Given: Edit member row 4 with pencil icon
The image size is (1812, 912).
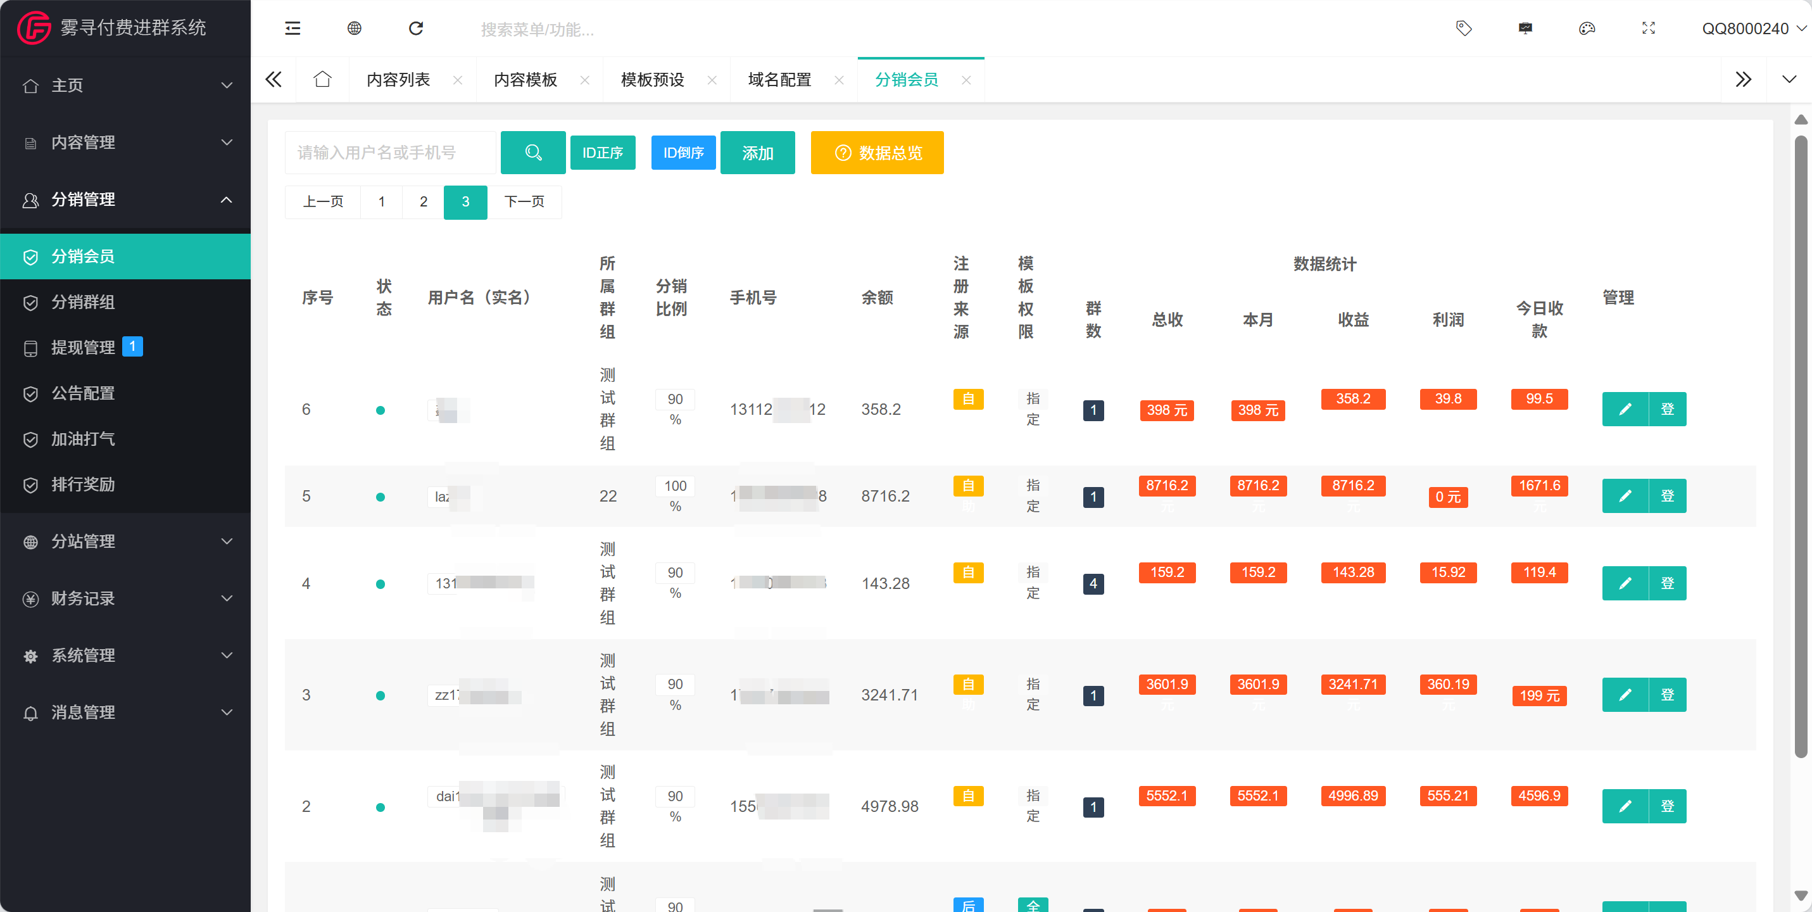Looking at the screenshot, I should 1625,583.
